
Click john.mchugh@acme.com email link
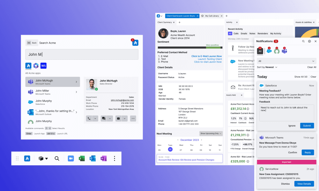[x=122, y=100]
